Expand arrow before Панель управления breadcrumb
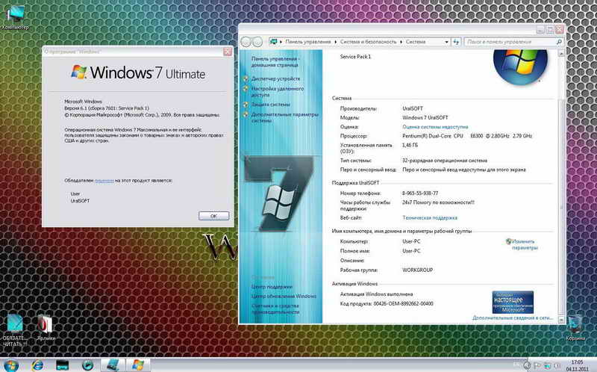This screenshot has height=372, width=597. pyautogui.click(x=281, y=42)
